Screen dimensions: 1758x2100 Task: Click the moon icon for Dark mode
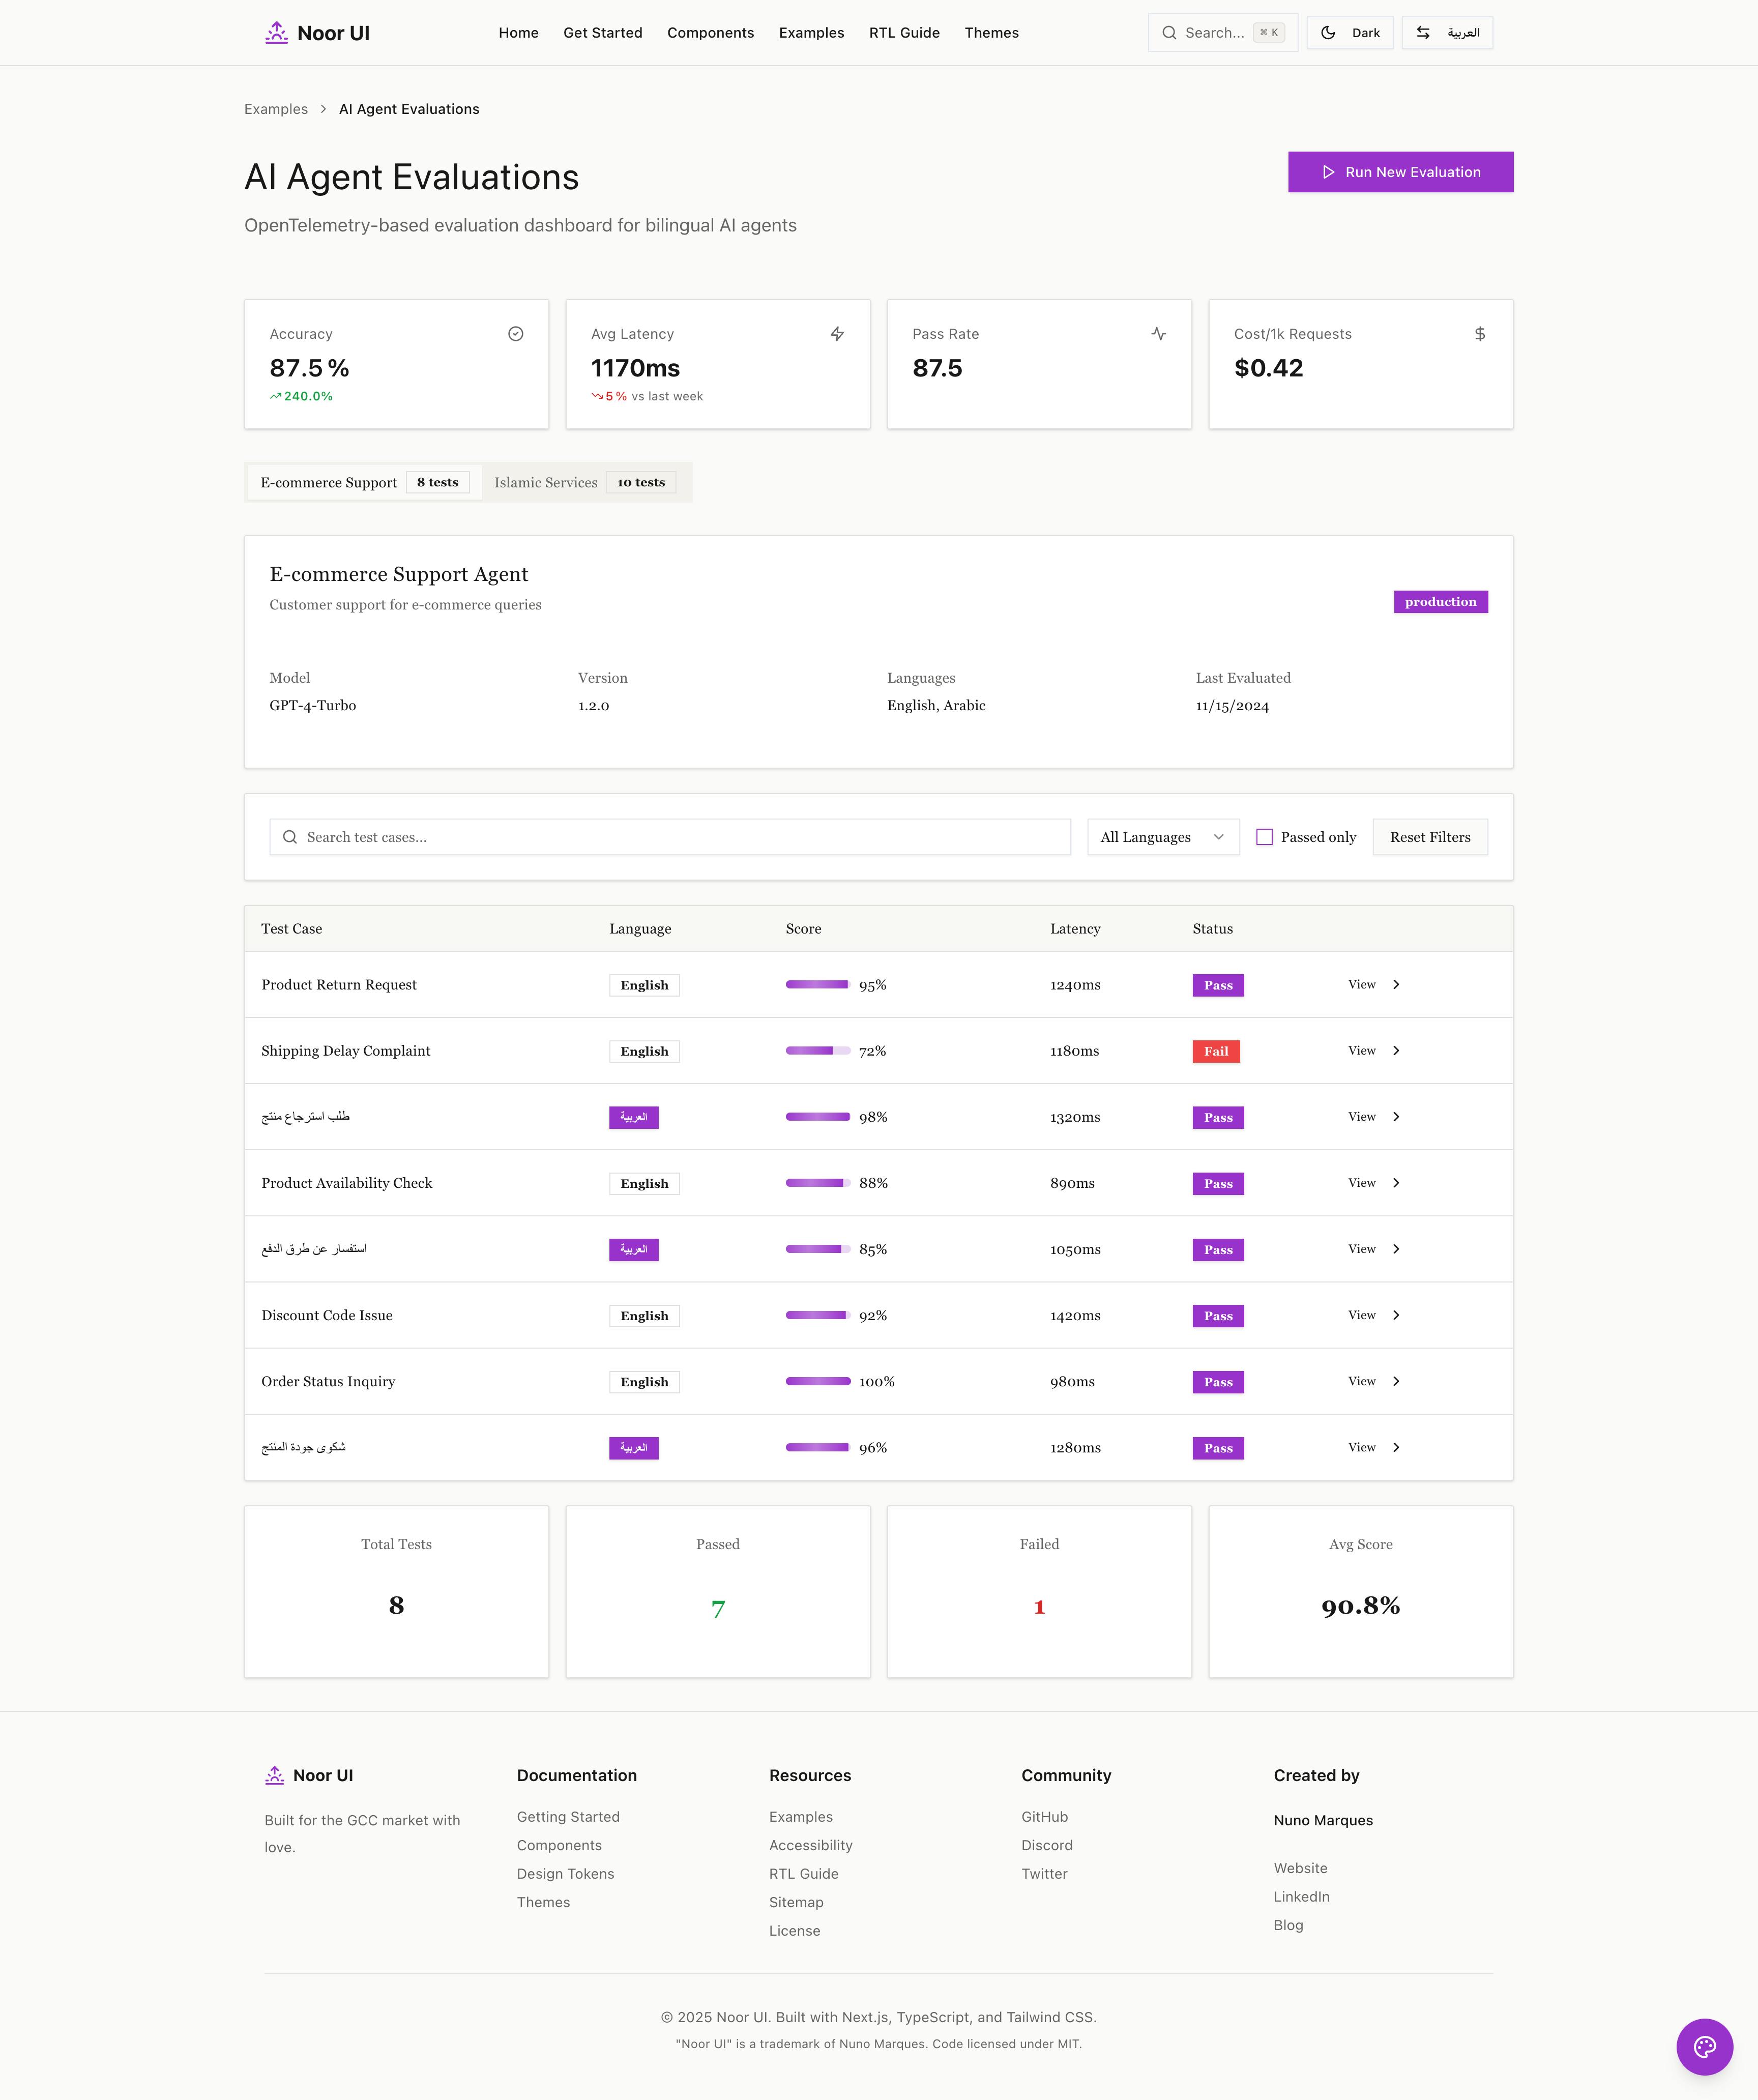[1328, 33]
